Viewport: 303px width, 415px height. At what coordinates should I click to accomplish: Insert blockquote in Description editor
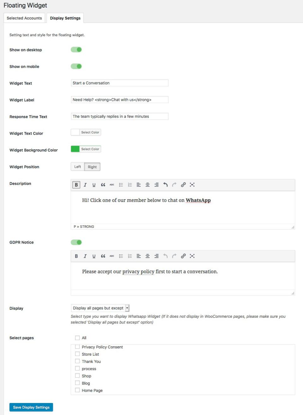point(103,185)
